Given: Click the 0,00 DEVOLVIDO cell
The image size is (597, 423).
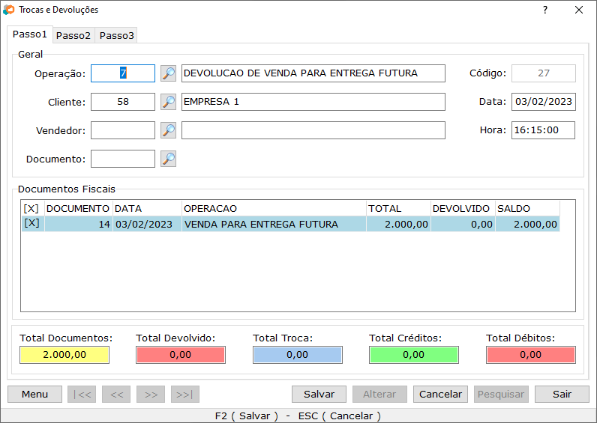Looking at the screenshot, I should (x=463, y=225).
